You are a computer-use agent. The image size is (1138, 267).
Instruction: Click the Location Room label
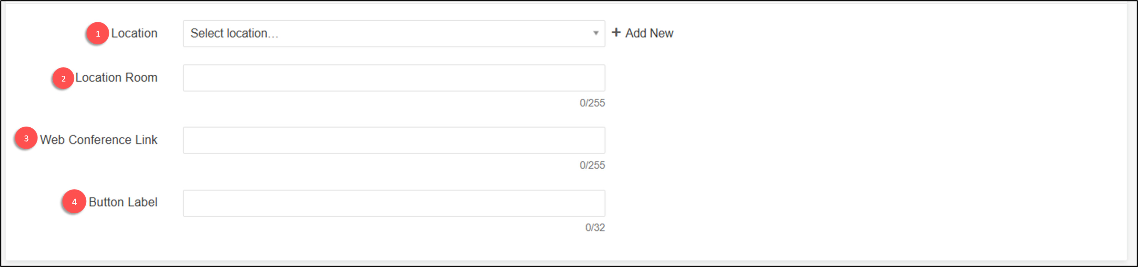click(x=116, y=78)
